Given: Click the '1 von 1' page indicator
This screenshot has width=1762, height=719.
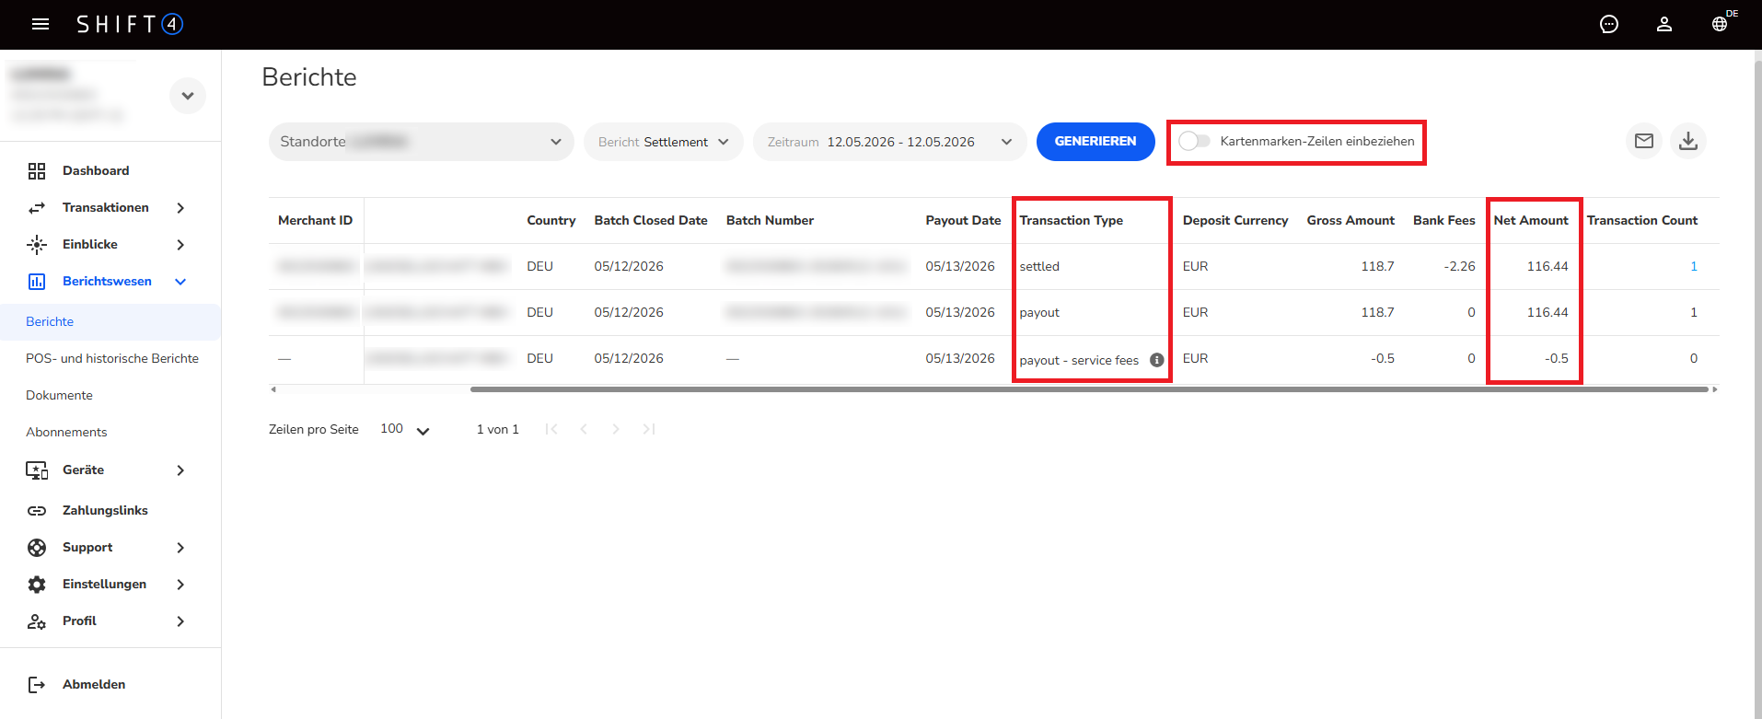Looking at the screenshot, I should click(498, 430).
